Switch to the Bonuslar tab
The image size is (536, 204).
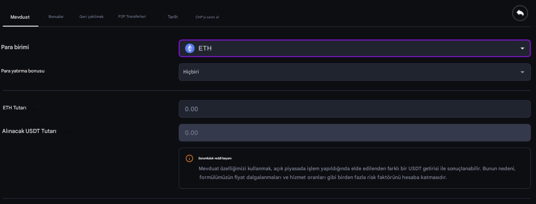point(56,17)
